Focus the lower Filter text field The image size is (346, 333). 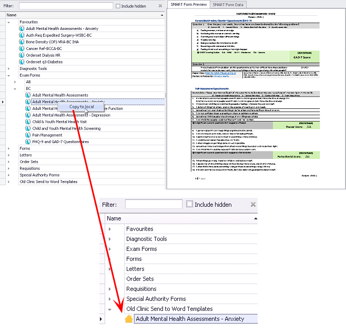click(154, 204)
